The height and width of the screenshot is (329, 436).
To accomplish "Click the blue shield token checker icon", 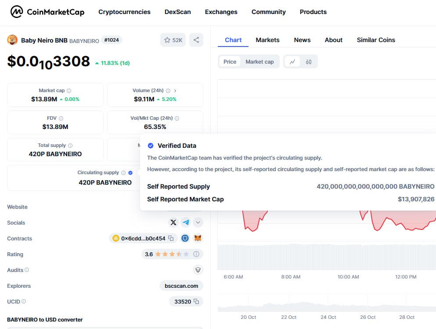I will 185,238.
